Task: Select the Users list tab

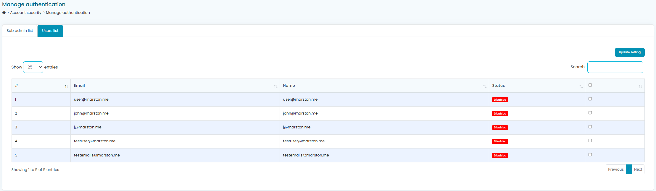Action: point(50,31)
